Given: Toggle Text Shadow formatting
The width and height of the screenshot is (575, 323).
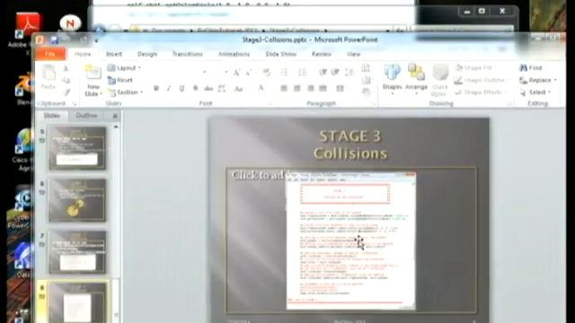Looking at the screenshot, I should pyautogui.click(x=196, y=88).
